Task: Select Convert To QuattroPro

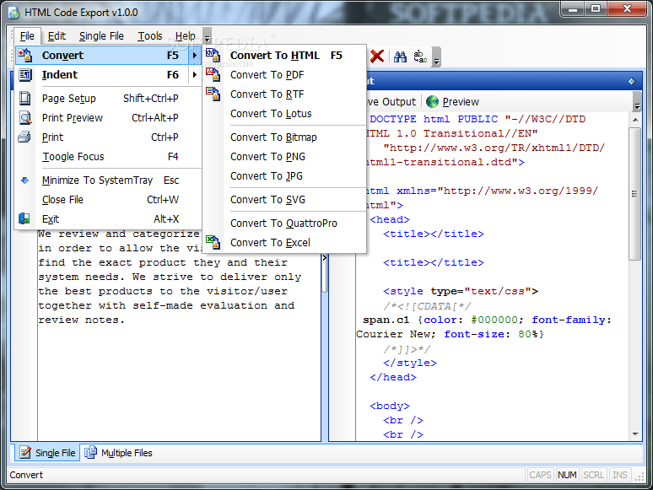Action: 284,223
